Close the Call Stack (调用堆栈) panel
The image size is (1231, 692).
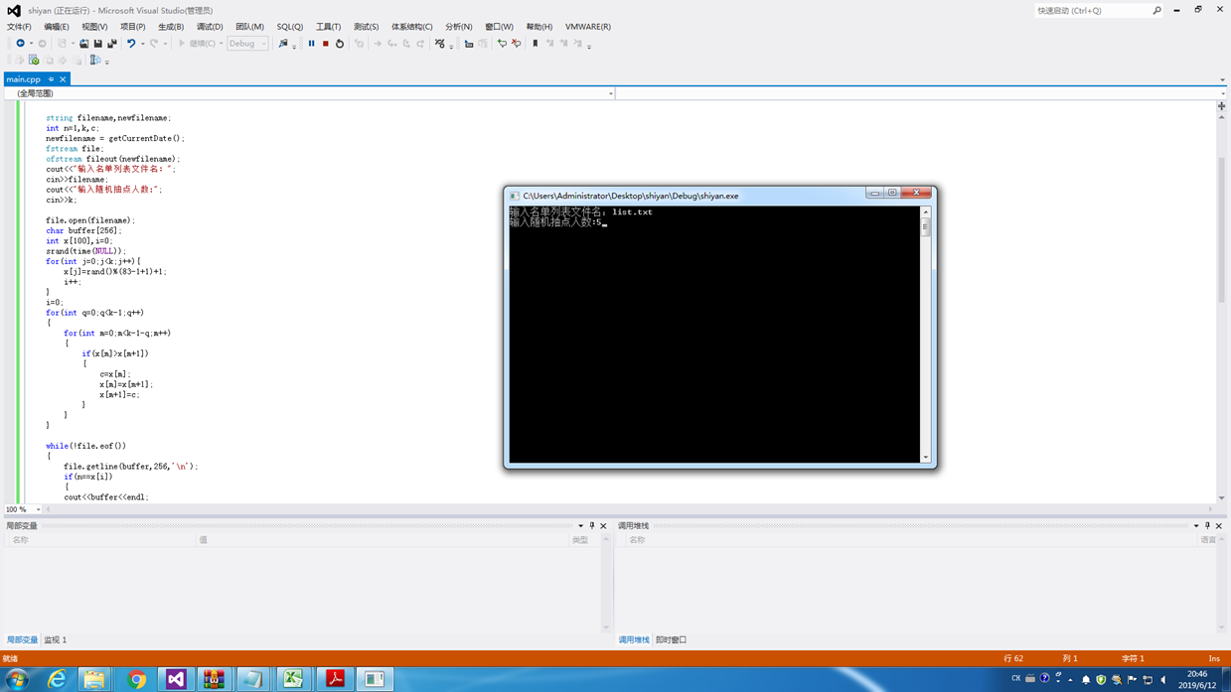tap(1219, 526)
